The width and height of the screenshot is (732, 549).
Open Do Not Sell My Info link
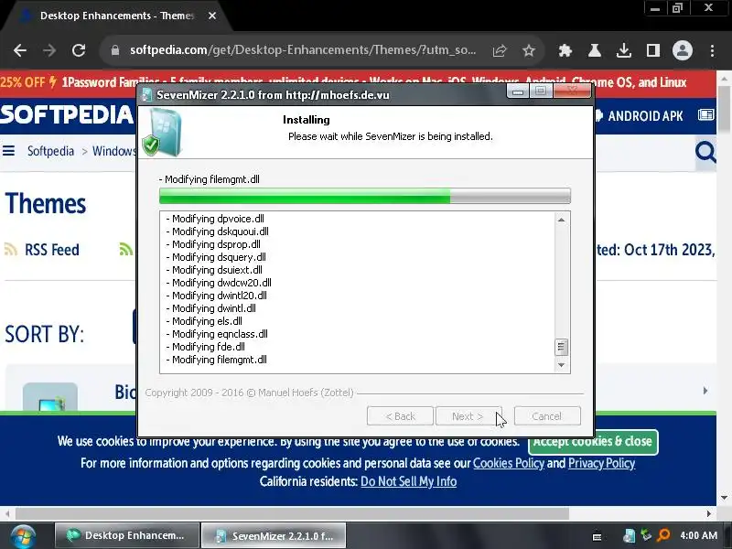pos(408,481)
